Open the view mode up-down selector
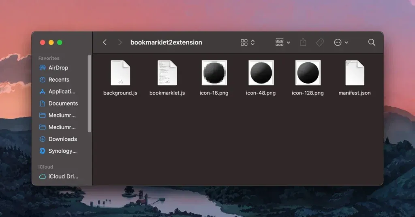The width and height of the screenshot is (415, 217). click(253, 42)
